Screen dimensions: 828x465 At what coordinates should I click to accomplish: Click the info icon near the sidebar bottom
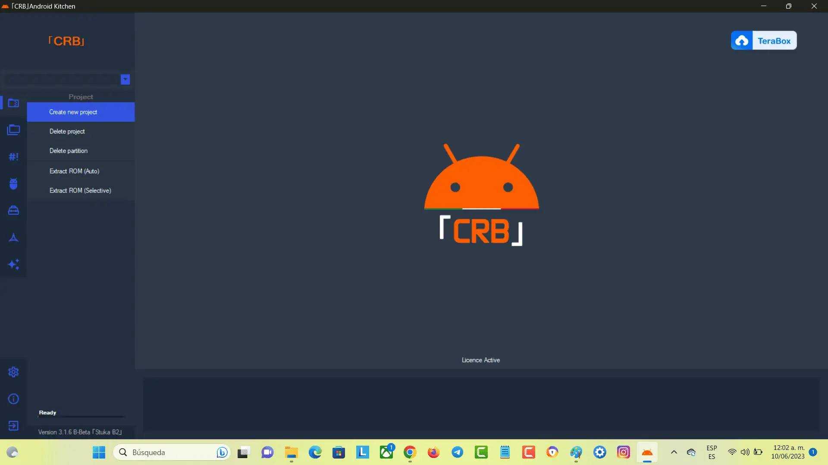(13, 399)
